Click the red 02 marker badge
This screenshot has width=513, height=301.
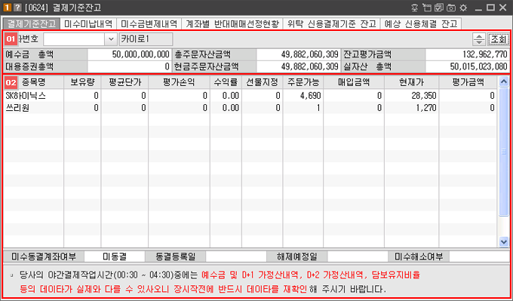point(11,83)
